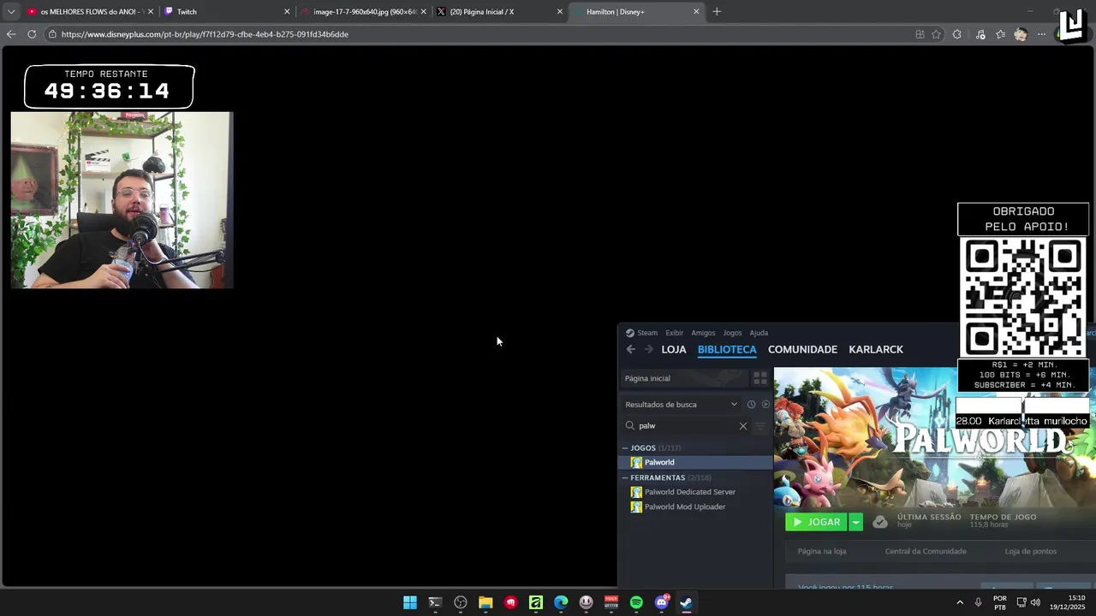The height and width of the screenshot is (616, 1096).
Task: Switch to the image-17-7-960x640.jpg tab
Action: [x=361, y=12]
